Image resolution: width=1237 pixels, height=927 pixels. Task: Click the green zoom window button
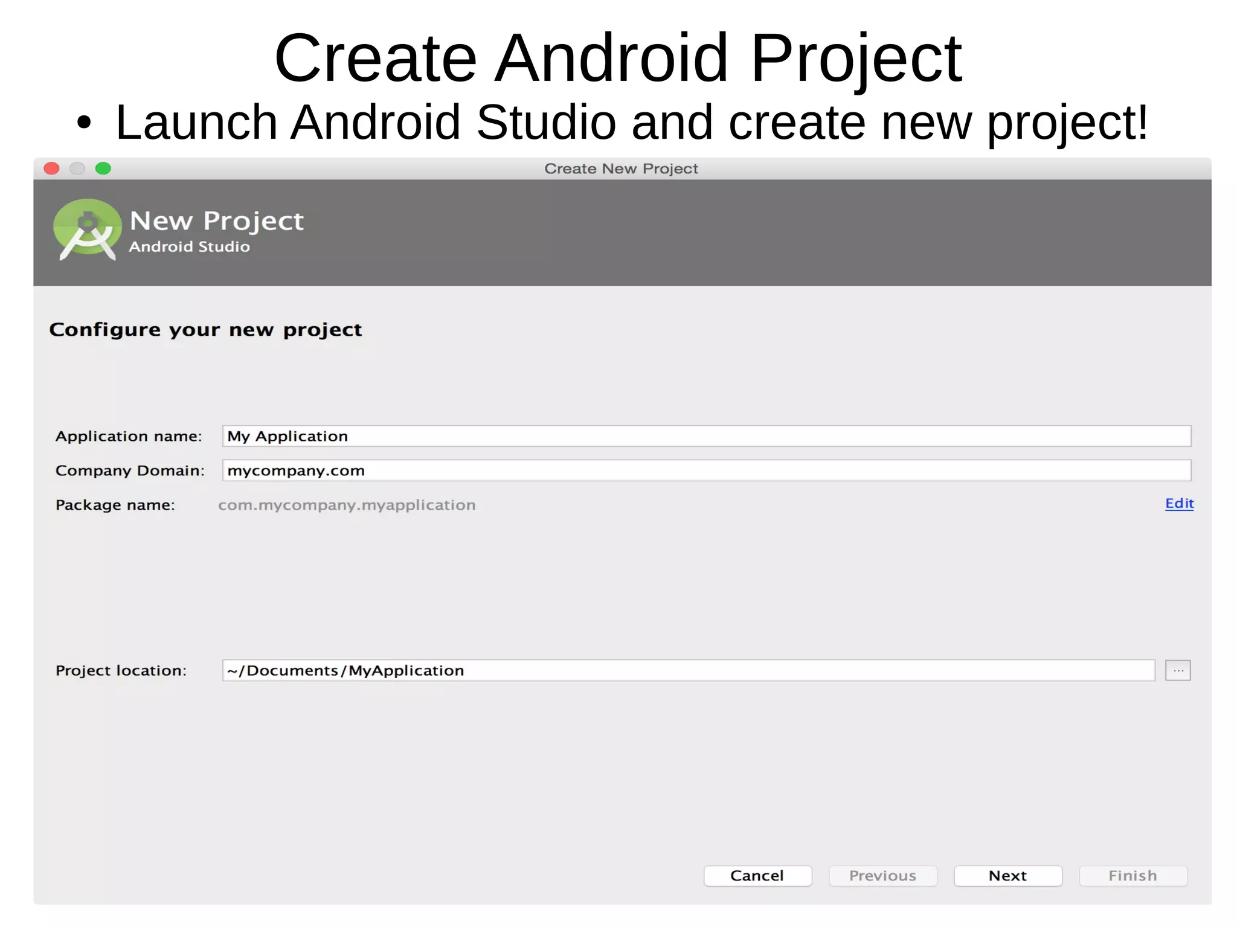coord(103,168)
